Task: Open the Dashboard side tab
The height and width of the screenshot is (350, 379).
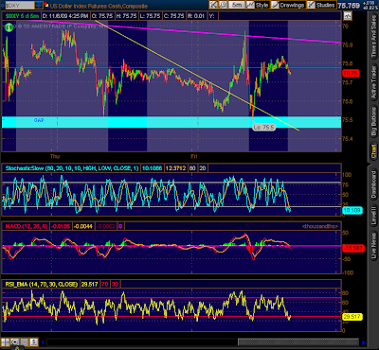Action: (374, 184)
